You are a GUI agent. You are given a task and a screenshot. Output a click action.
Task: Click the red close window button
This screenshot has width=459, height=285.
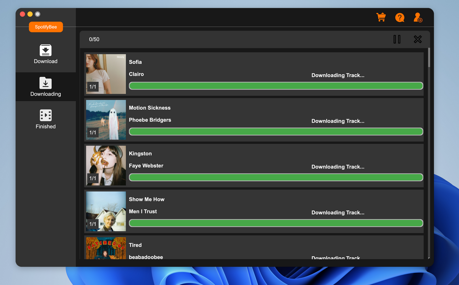[x=23, y=14]
